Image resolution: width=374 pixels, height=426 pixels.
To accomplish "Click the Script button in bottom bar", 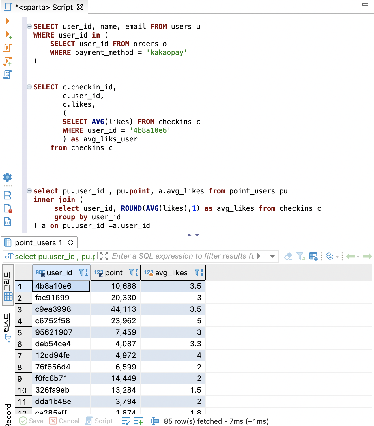I will (x=99, y=421).
